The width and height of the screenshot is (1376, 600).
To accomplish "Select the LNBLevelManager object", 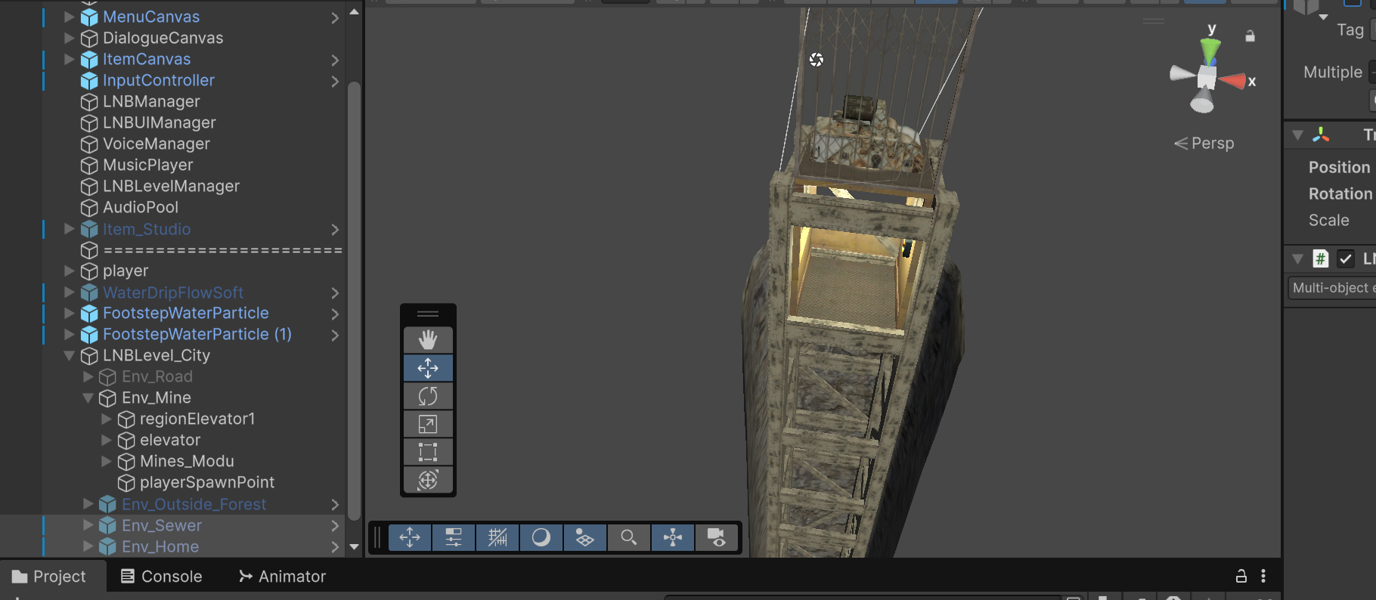I will coord(172,186).
